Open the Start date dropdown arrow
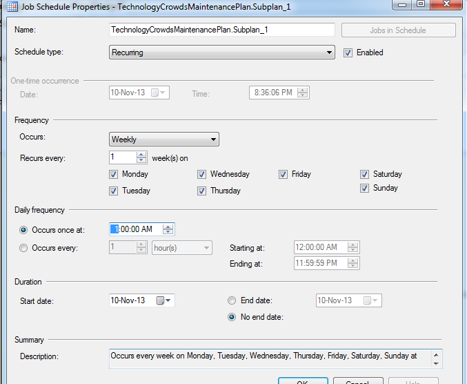Viewport: 467px width, 384px height. pyautogui.click(x=168, y=300)
